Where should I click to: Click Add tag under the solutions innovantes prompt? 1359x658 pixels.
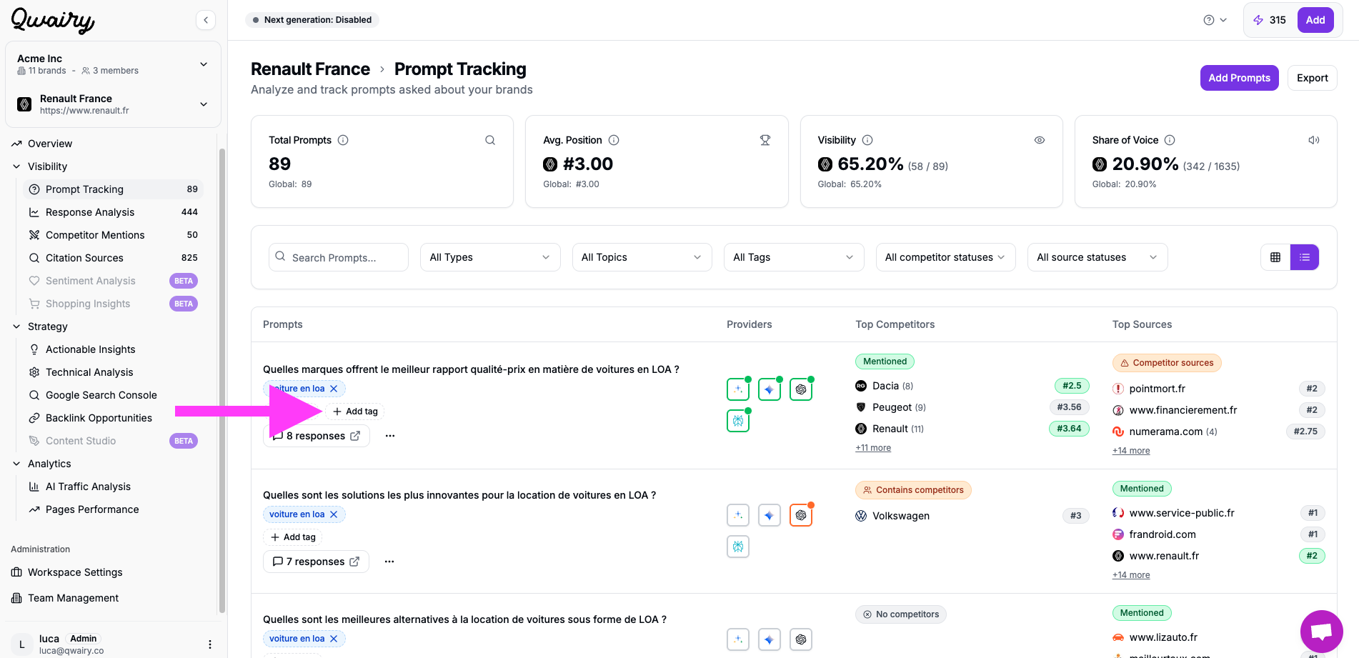coord(293,537)
